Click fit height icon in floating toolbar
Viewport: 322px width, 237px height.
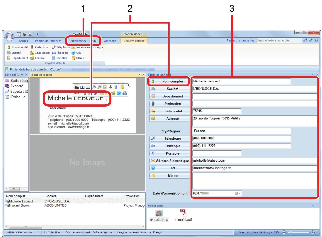82,87
